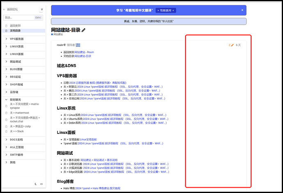Expand the DOCS文档 section
283x193 pixels.
16,140
